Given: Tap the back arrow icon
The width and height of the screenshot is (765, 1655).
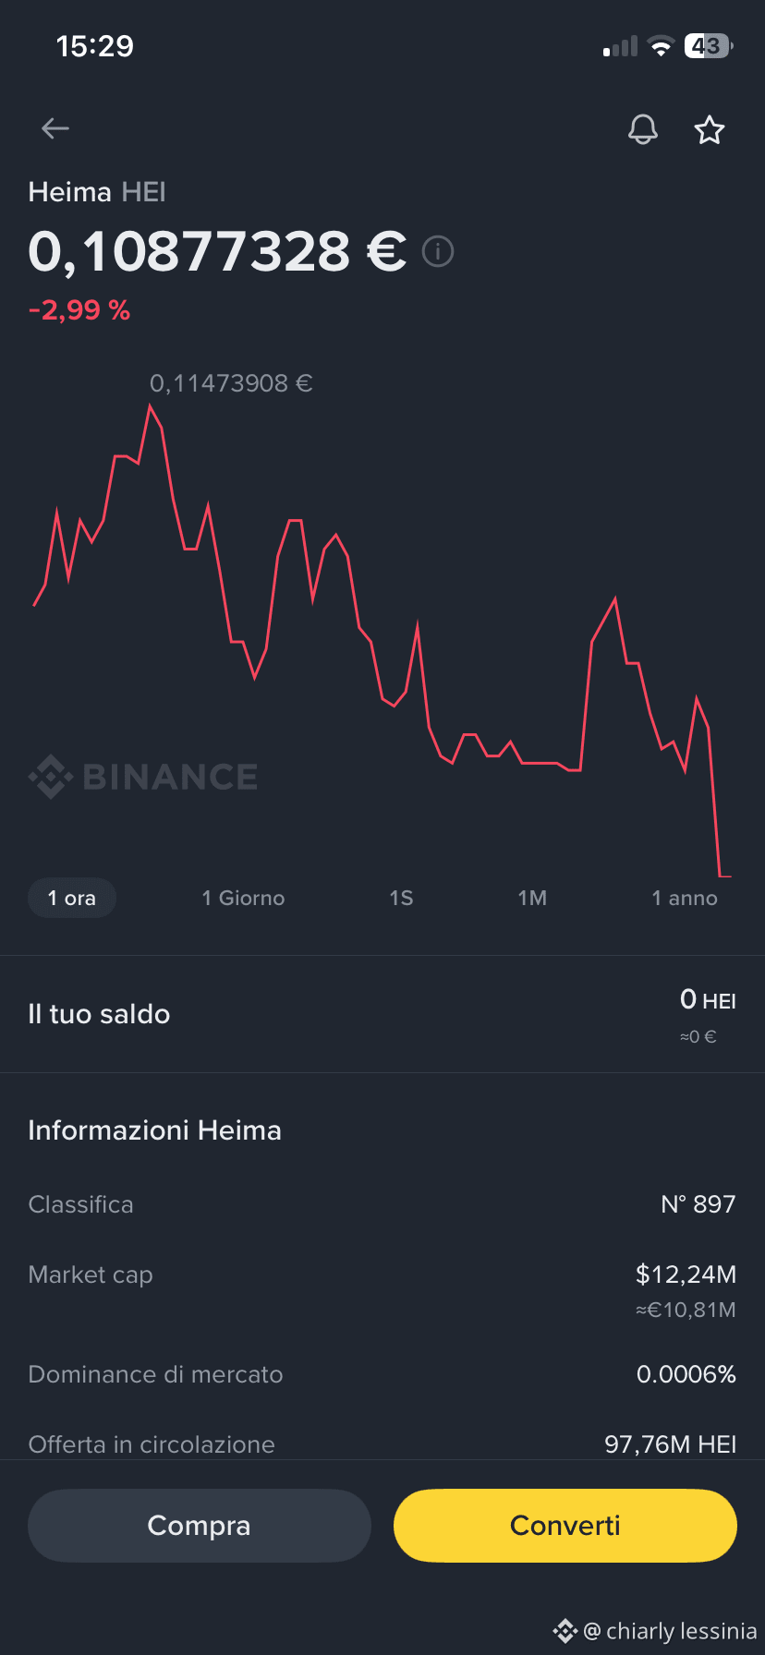Looking at the screenshot, I should tap(55, 129).
